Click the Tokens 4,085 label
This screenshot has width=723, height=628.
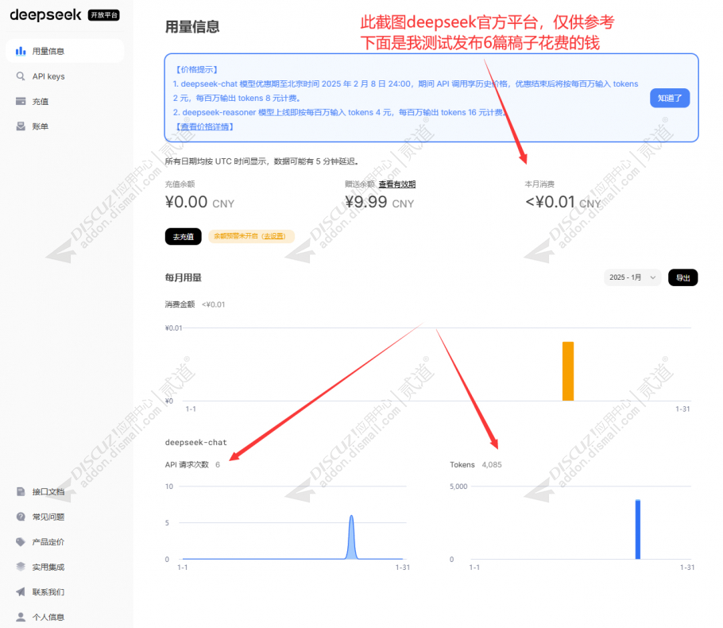(x=476, y=465)
